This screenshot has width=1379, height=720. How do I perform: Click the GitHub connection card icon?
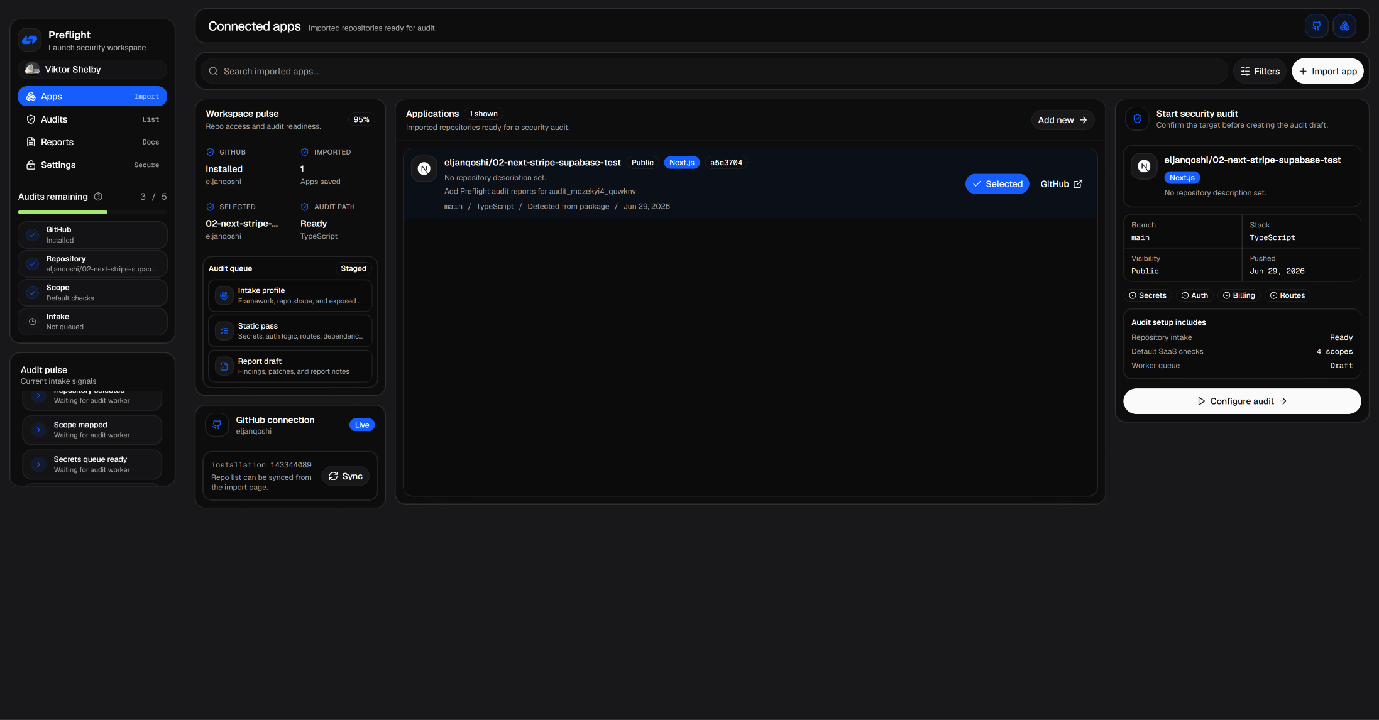point(217,425)
